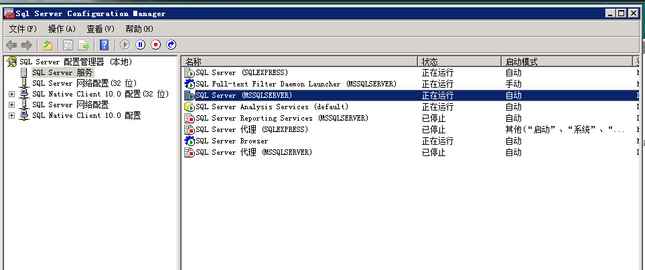Click 手动 start mode of Full-text Launcher
This screenshot has width=645, height=270.
pyautogui.click(x=513, y=84)
